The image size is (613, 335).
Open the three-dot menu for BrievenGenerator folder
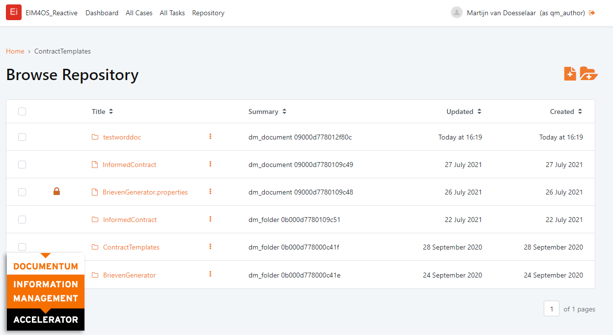point(210,275)
